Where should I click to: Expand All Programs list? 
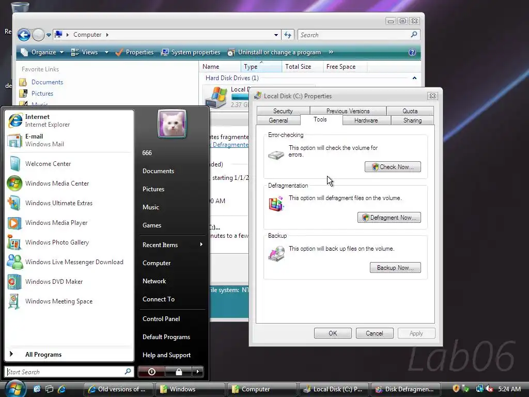69,354
